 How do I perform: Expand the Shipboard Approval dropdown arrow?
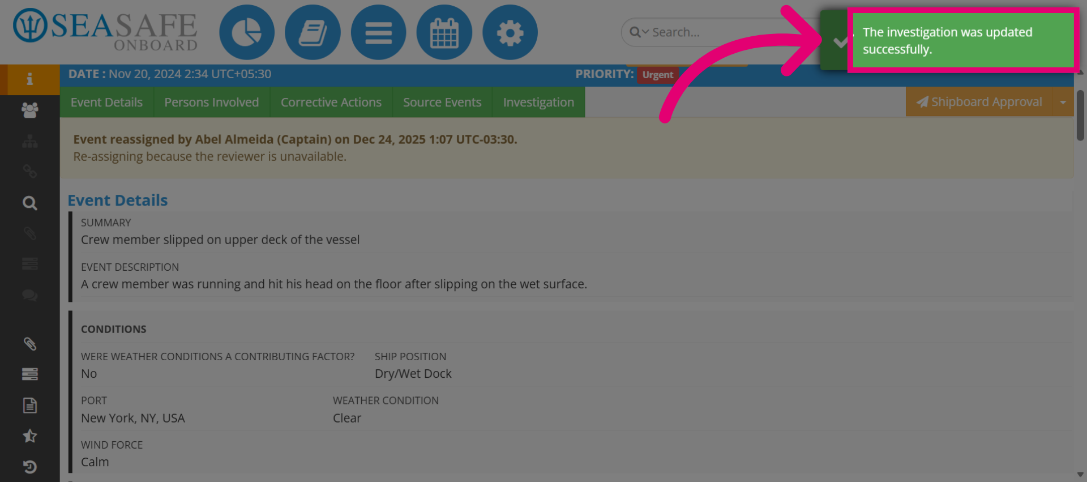coord(1063,102)
